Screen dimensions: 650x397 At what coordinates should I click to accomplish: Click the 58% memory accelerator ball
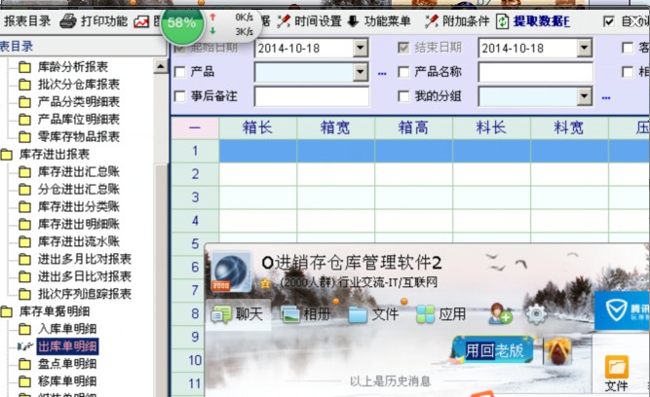click(x=182, y=22)
